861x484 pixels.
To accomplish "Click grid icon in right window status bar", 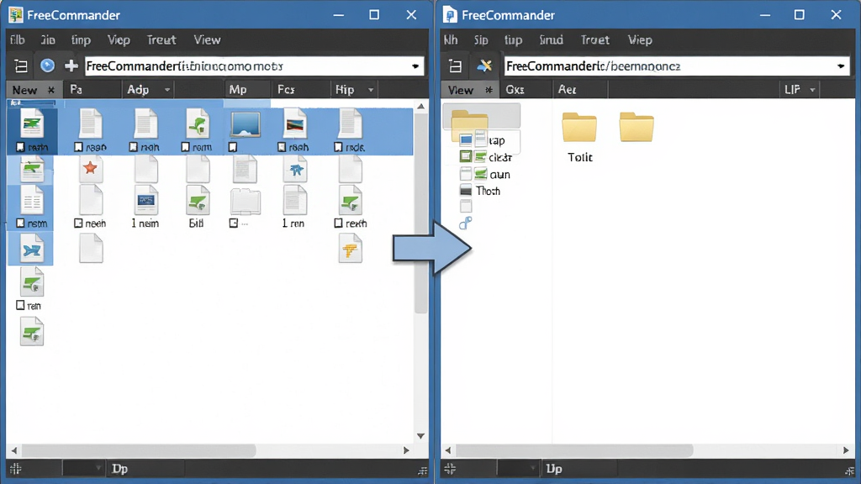I will coord(451,469).
